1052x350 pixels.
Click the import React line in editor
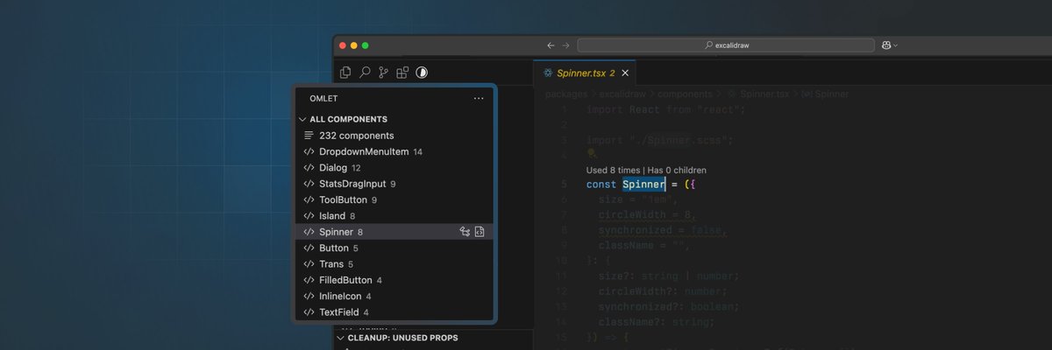pos(665,110)
